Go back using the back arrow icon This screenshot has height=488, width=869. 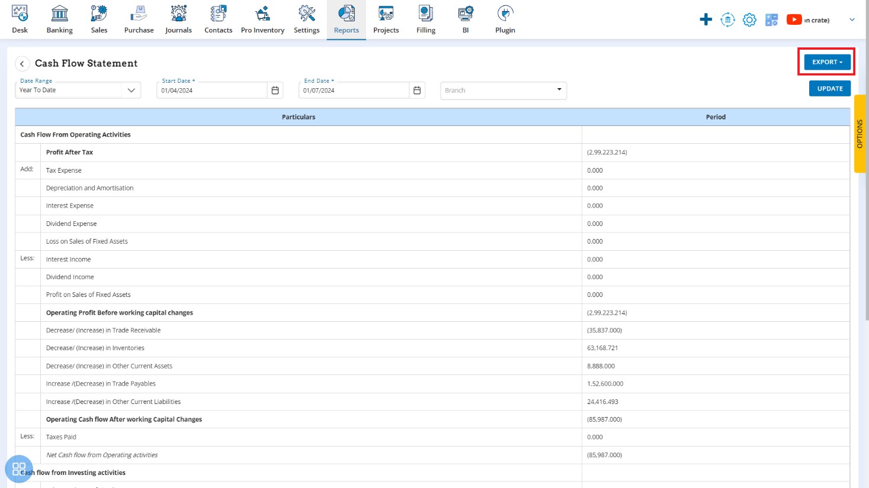coord(22,64)
